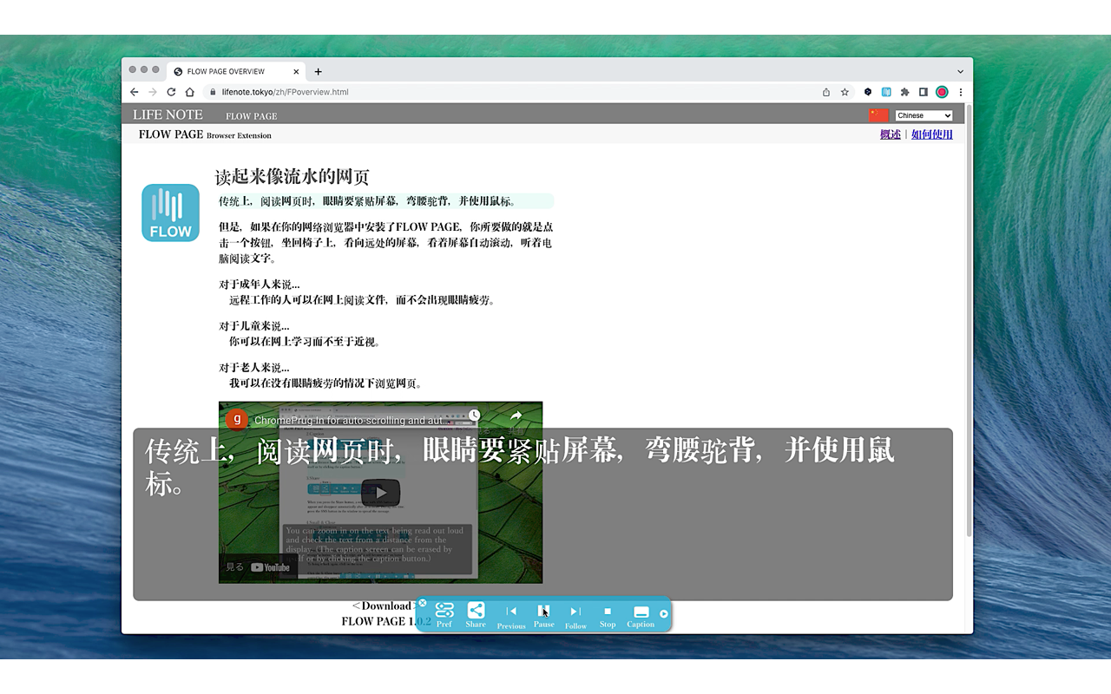This screenshot has width=1111, height=694.
Task: Close the FLOW PAGE OVERVIEW tab
Action: pyautogui.click(x=296, y=72)
